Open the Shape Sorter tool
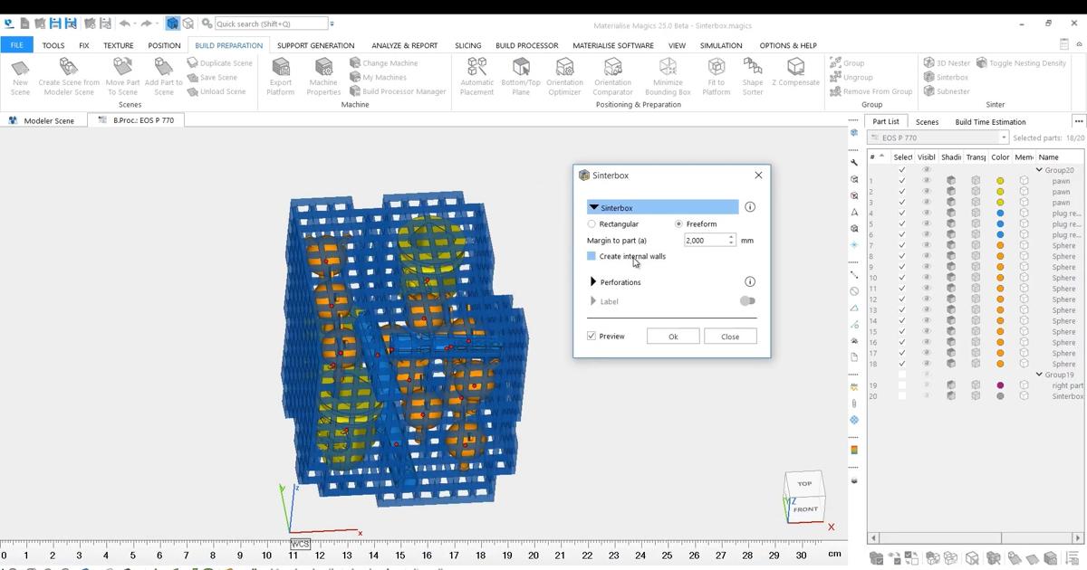The width and height of the screenshot is (1087, 570). (x=752, y=69)
